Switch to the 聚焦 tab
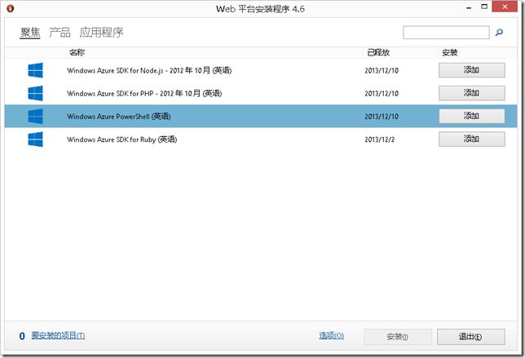The height and width of the screenshot is (358, 525). (x=30, y=33)
